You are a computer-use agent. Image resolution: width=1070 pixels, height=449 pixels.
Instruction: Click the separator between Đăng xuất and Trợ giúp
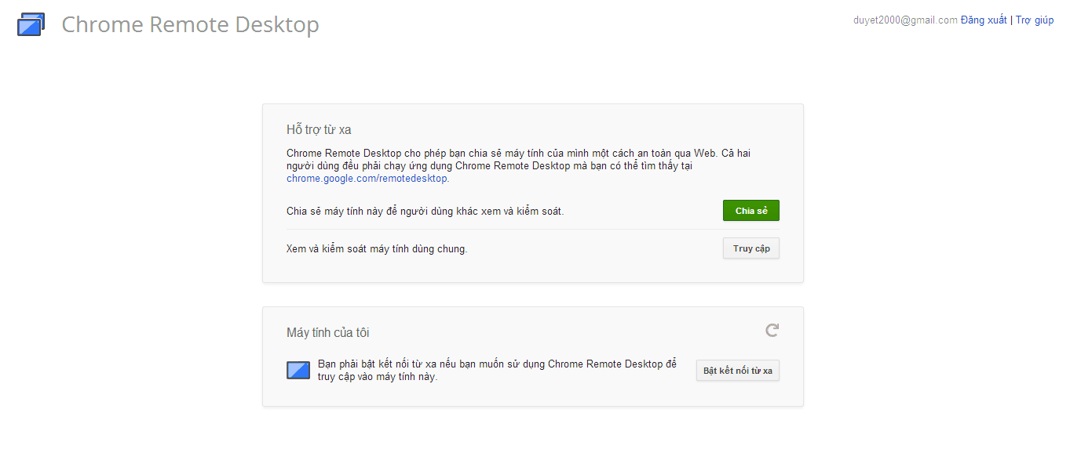tap(1011, 20)
